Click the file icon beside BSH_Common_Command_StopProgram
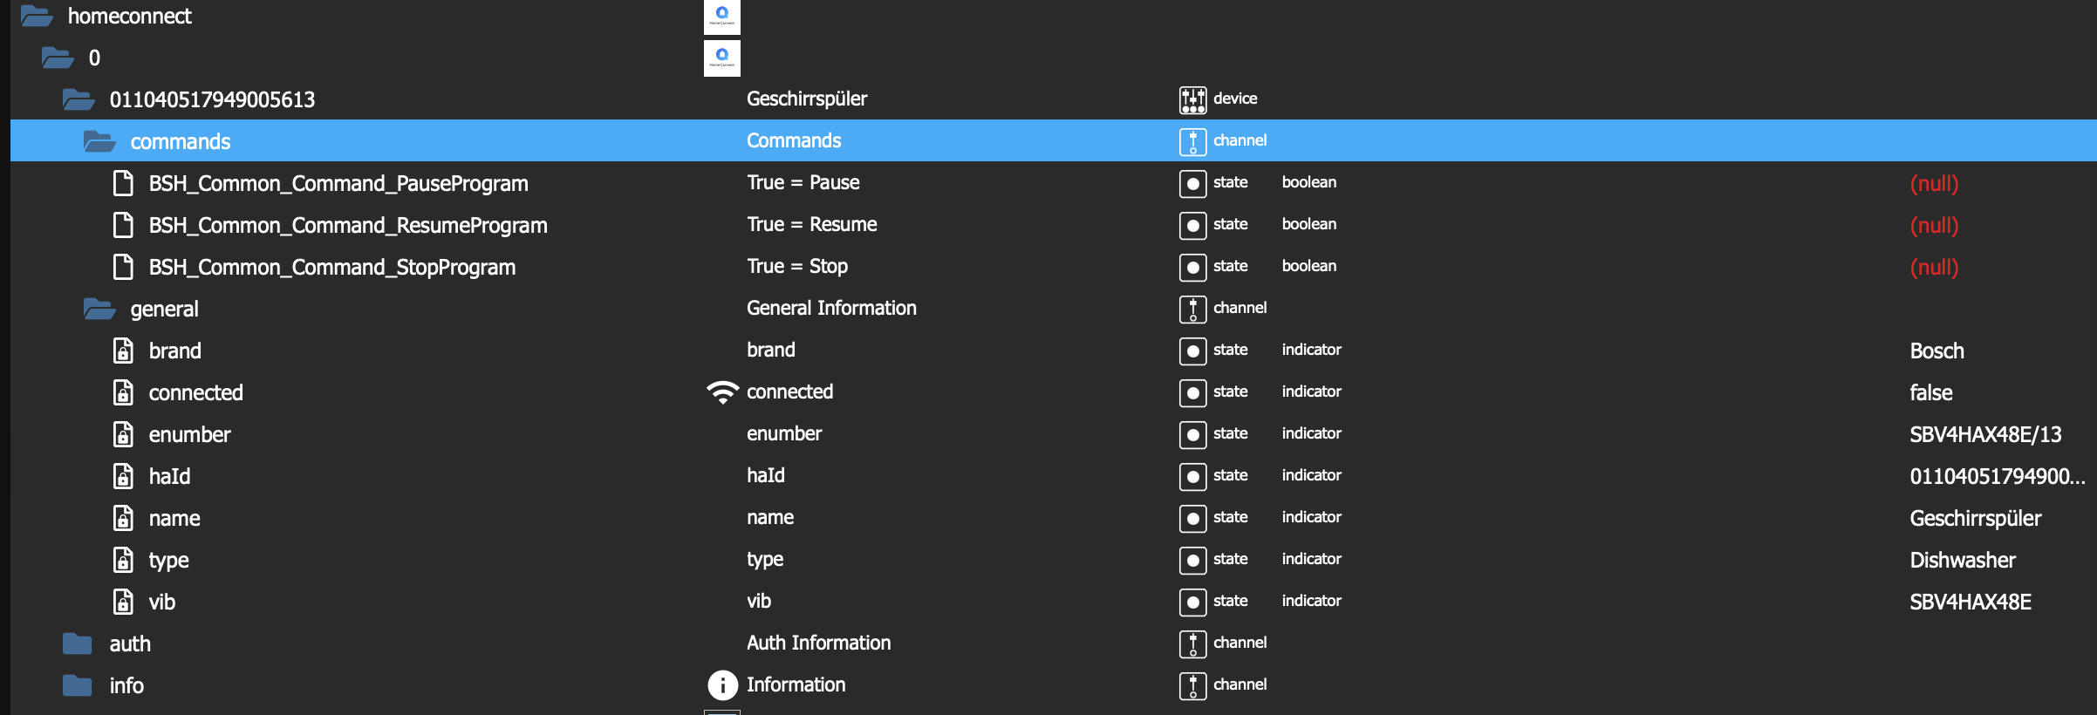Viewport: 2097px width, 715px height. [x=124, y=267]
